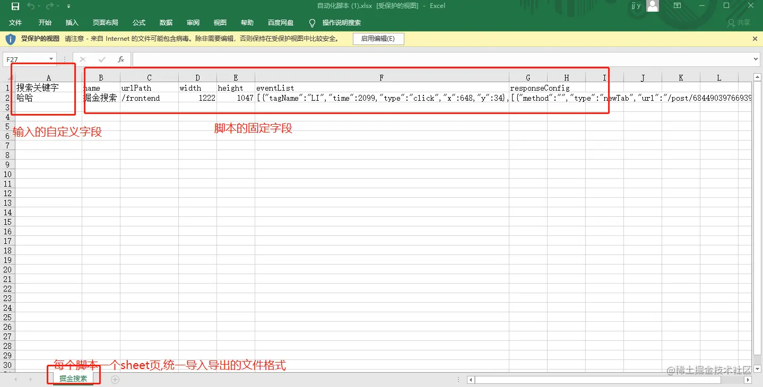Viewport: 763px width, 387px height.
Task: Switch to the 插入 ribbon tab
Action: point(72,23)
